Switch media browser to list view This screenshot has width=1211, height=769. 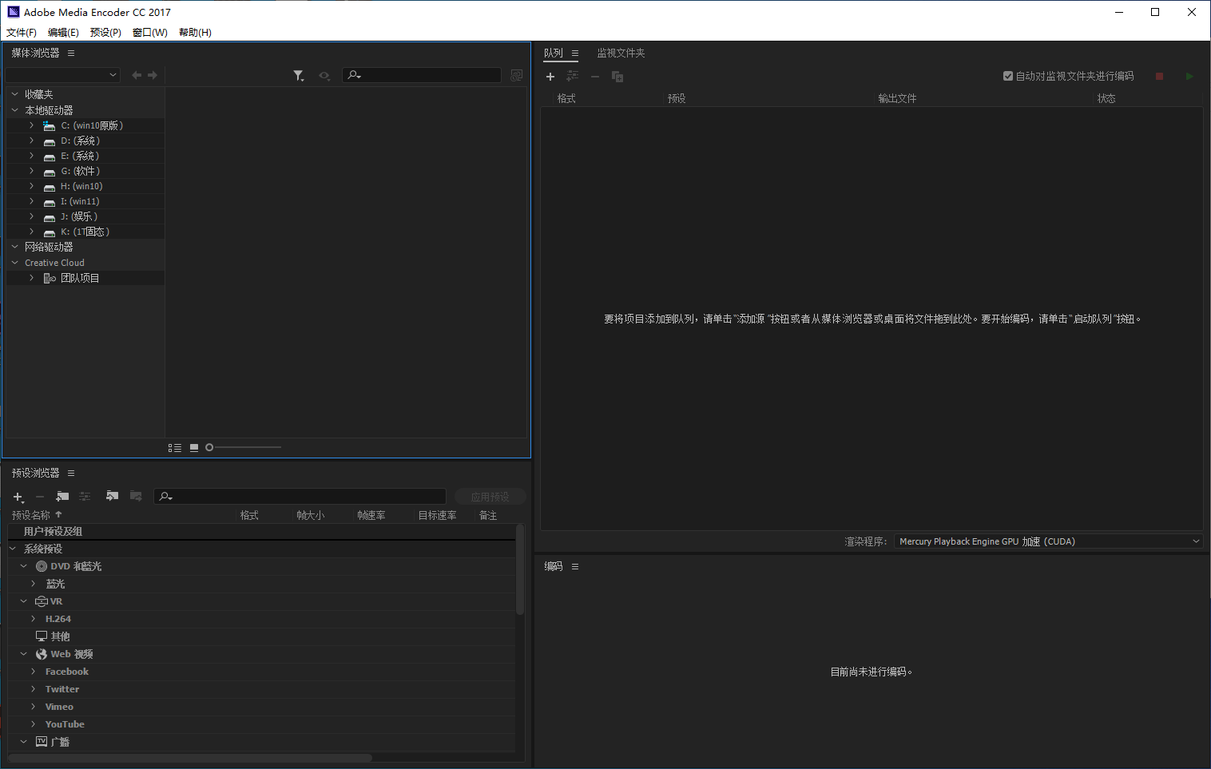(x=175, y=448)
